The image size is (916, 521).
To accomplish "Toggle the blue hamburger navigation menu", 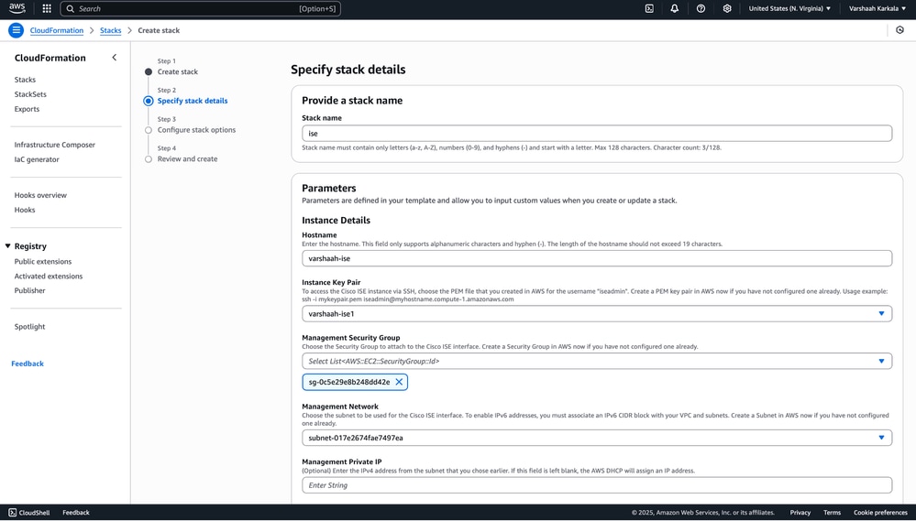I will point(16,30).
